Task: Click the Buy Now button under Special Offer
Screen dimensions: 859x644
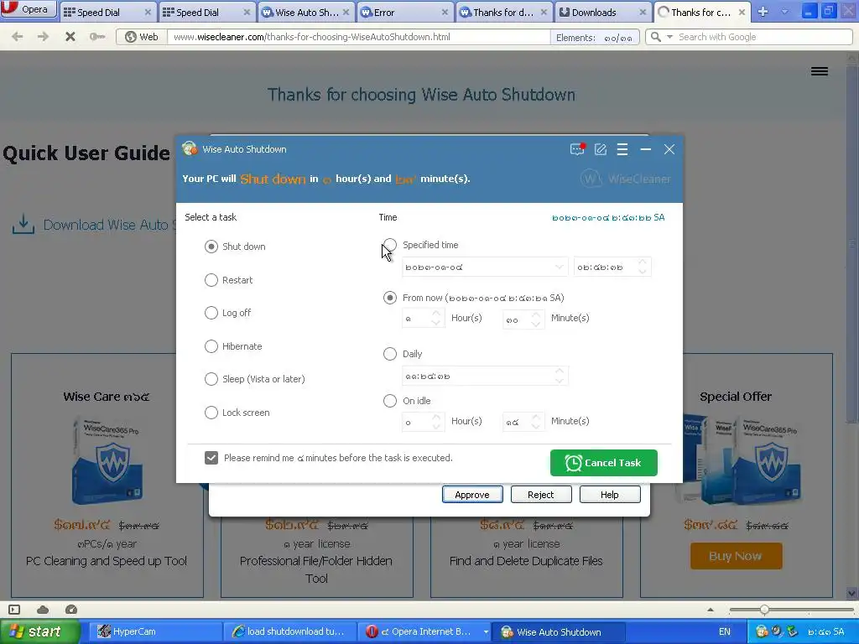Action: [736, 556]
